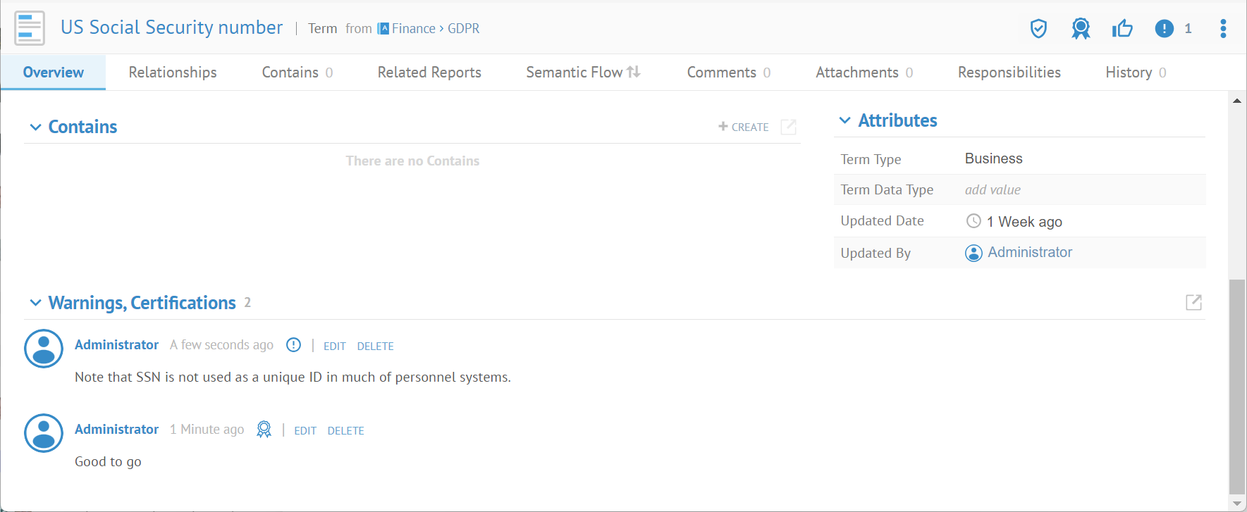Open the Responsibilities tab
The height and width of the screenshot is (512, 1247).
[x=1009, y=73]
